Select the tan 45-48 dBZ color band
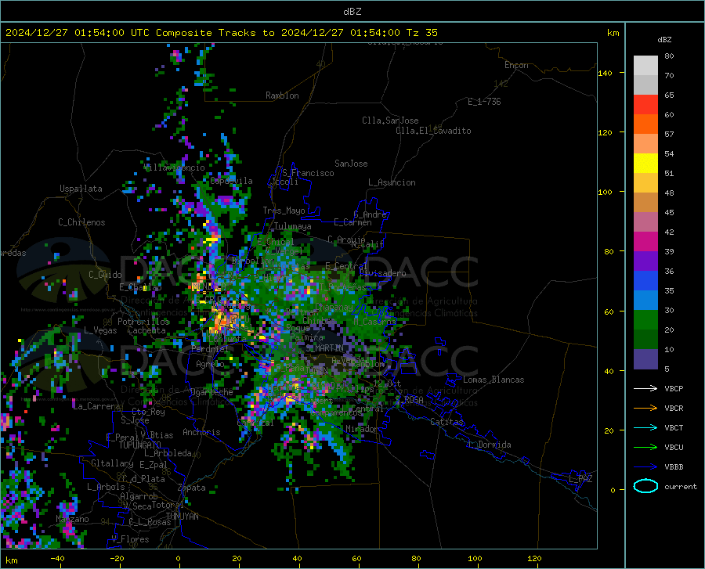Screen dimensions: 705x569 645,203
